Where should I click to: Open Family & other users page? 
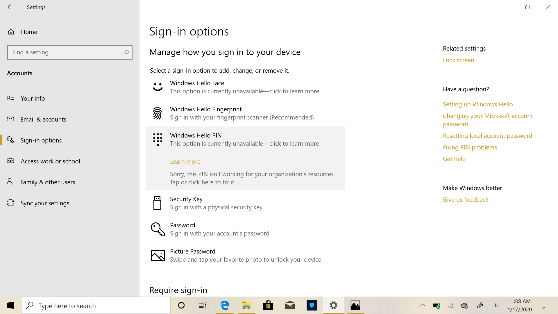click(x=48, y=182)
